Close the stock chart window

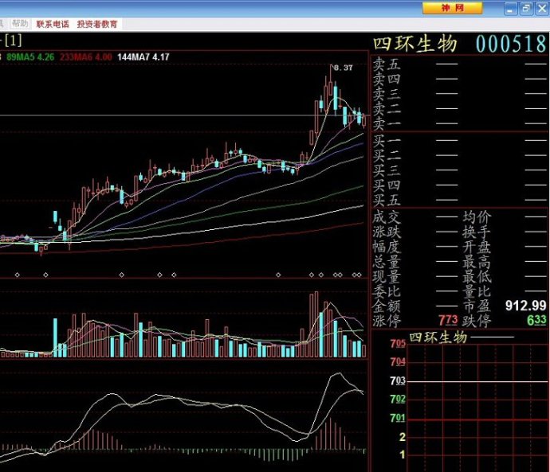(540, 8)
